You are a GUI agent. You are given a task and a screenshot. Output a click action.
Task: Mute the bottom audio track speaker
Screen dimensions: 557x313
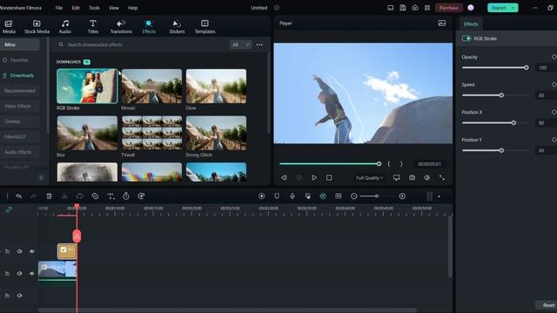click(19, 296)
